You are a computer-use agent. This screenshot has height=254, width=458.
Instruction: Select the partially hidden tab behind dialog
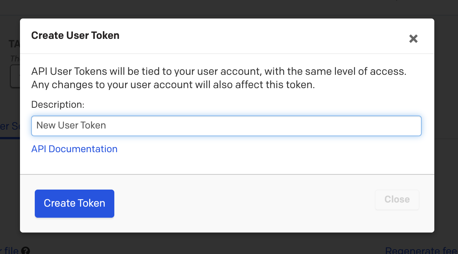[x=10, y=126]
